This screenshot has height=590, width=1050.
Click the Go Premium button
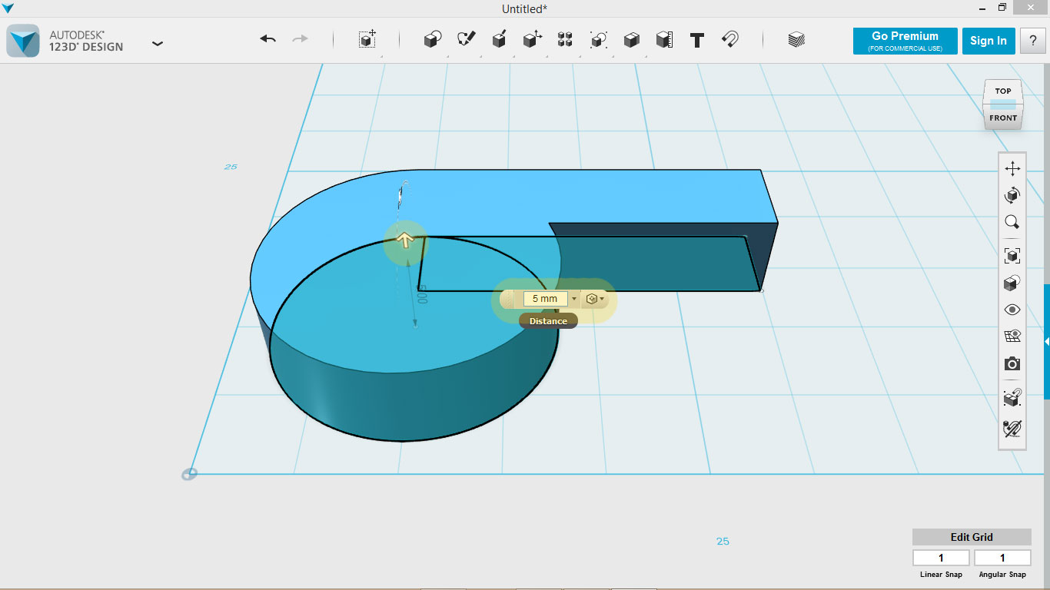[905, 41]
